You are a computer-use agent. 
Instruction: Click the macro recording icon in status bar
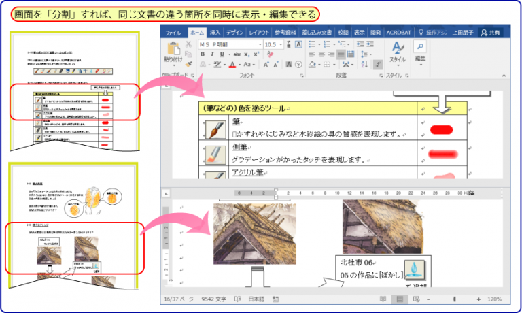tap(275, 299)
